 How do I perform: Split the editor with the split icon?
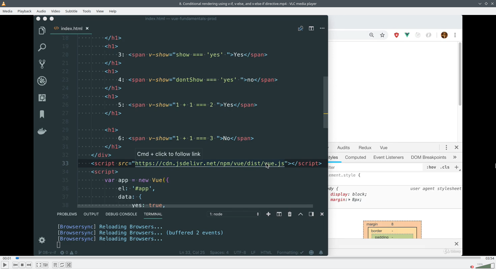(x=311, y=28)
